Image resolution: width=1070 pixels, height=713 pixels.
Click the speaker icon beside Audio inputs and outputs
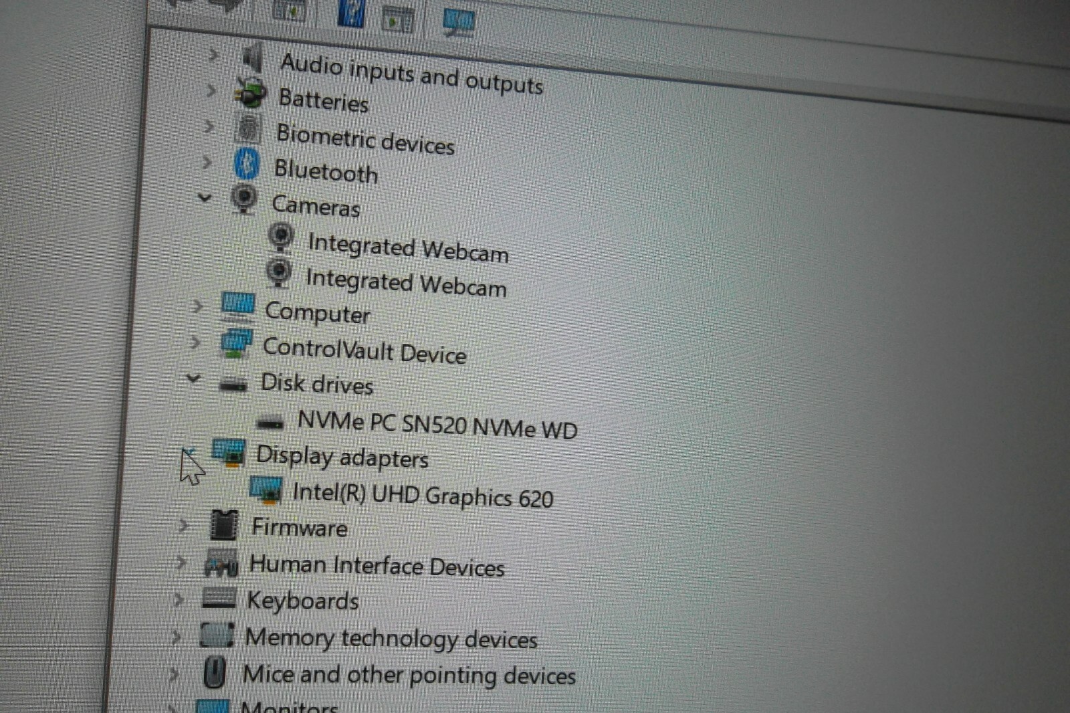click(x=252, y=58)
